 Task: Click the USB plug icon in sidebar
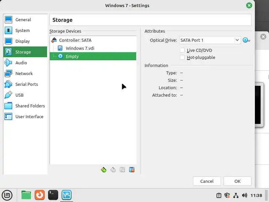(x=8, y=95)
